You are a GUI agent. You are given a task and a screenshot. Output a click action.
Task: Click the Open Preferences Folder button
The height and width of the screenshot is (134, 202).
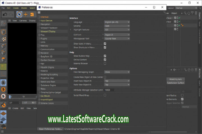[x=50, y=129]
